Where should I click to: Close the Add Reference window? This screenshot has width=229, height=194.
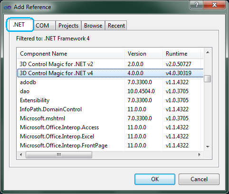(x=214, y=5)
